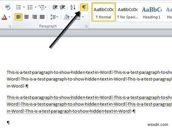
Task: Expand the Font Color dropdown arrow
Action: (x=10, y=17)
